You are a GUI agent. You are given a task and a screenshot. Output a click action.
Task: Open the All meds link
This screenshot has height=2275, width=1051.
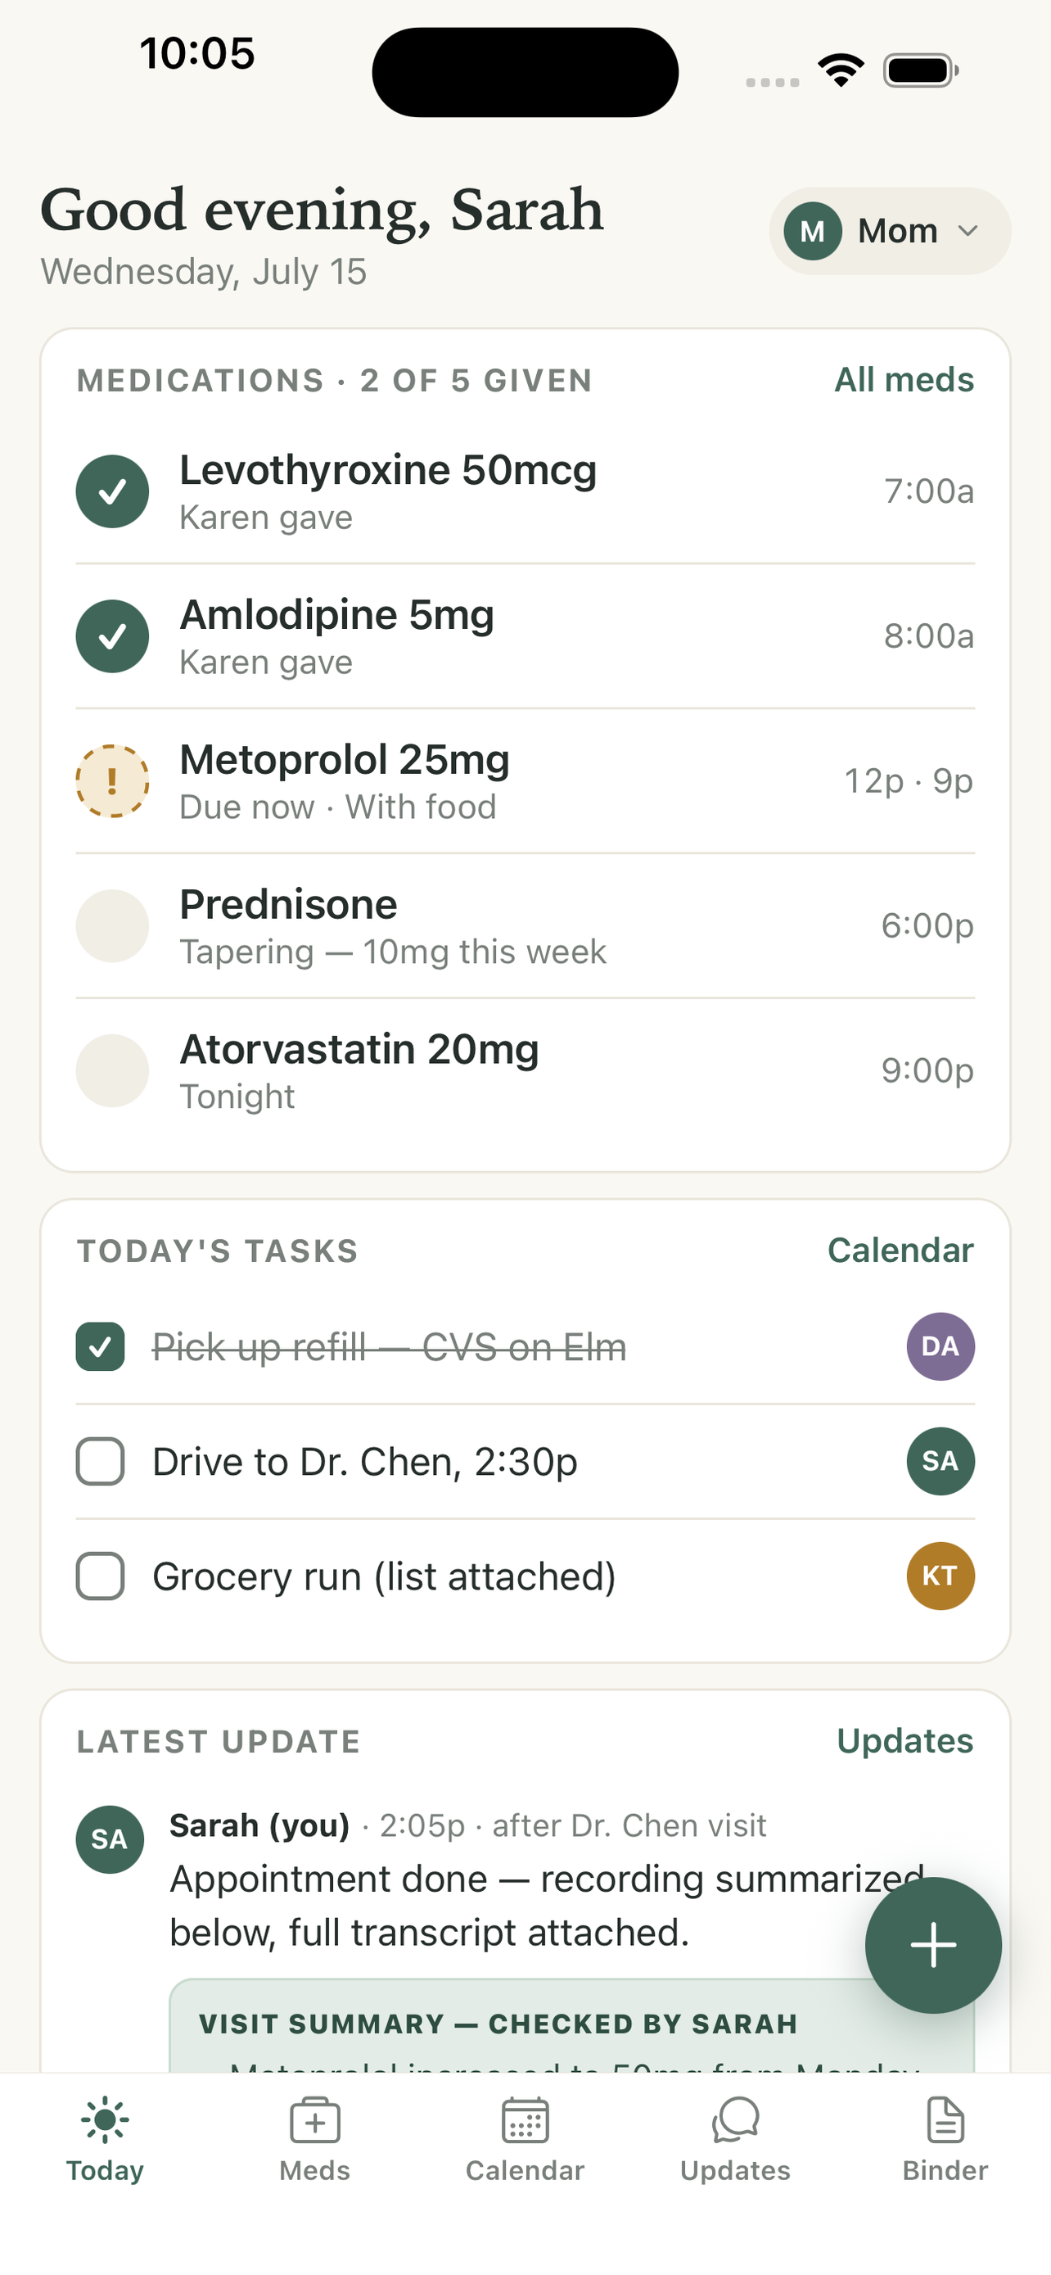[x=904, y=380]
